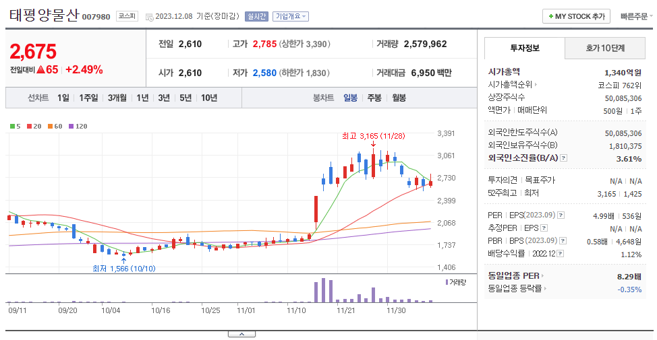Click the green 5-day moving average legend
The width and height of the screenshot is (657, 340).
(x=16, y=127)
